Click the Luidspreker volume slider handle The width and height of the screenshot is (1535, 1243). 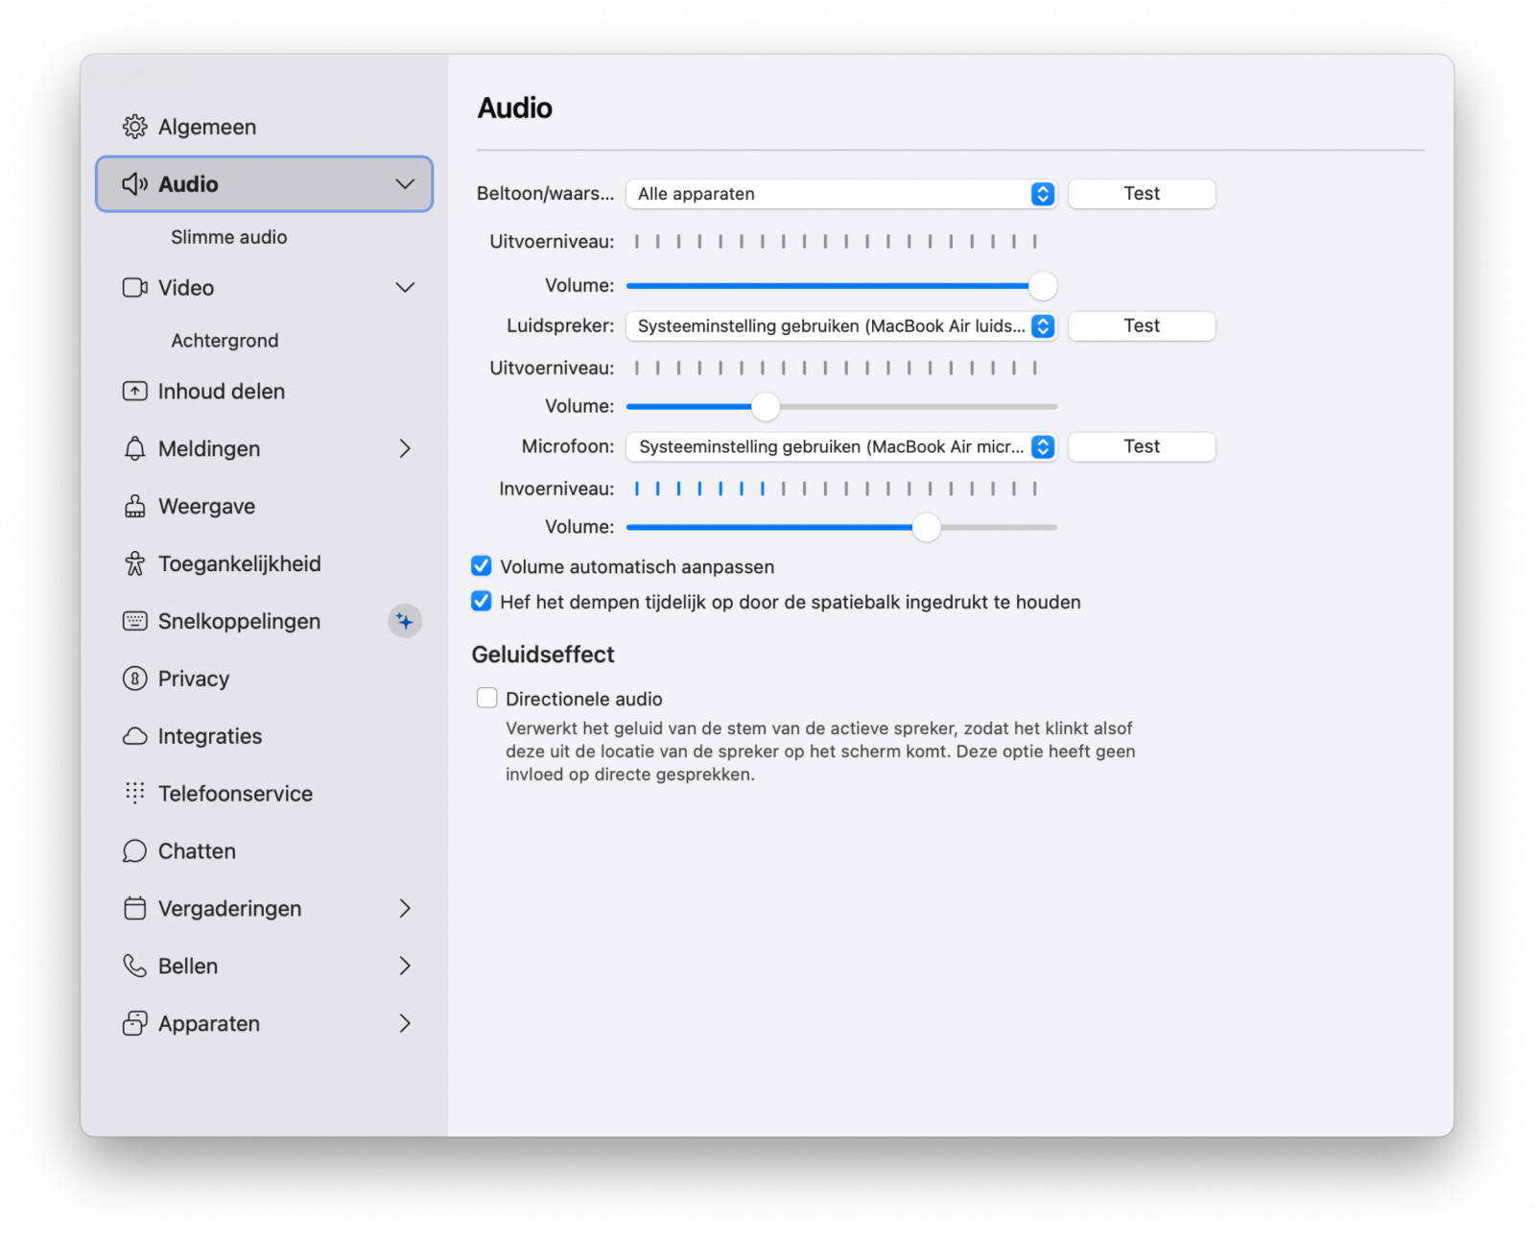point(766,407)
